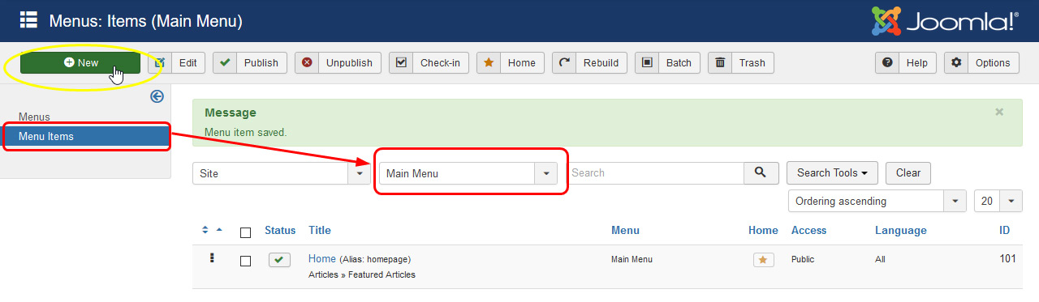Click the Clear filters button
This screenshot has height=302, width=1039.
click(x=908, y=172)
